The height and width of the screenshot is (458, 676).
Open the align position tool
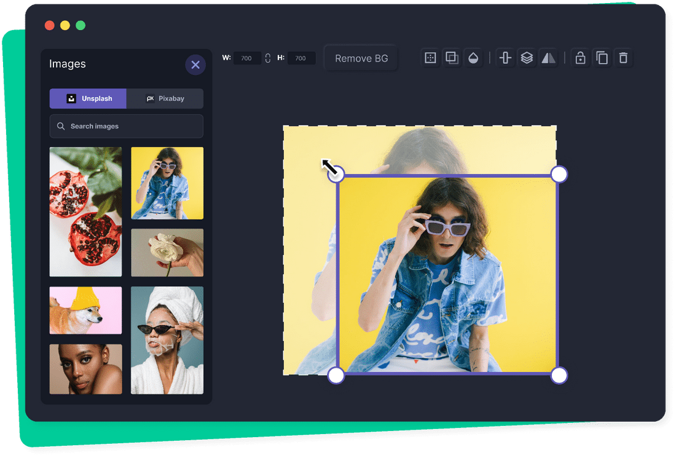click(505, 58)
